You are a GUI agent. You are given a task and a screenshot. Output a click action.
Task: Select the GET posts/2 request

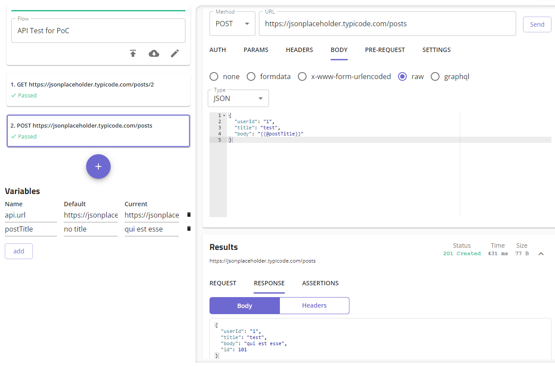pyautogui.click(x=98, y=90)
